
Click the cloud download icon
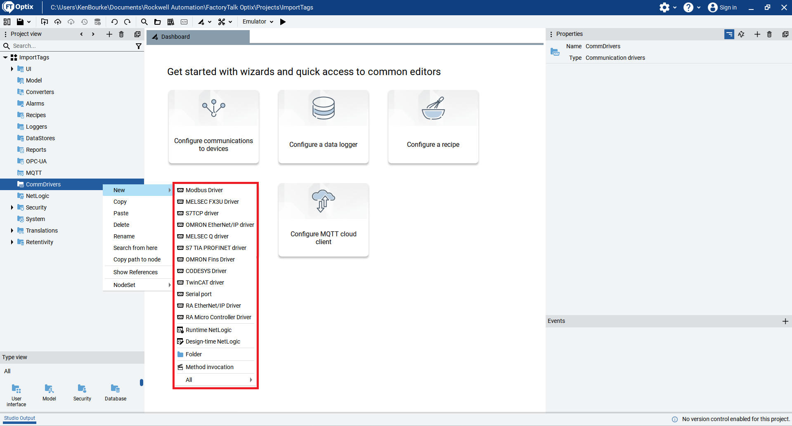71,22
